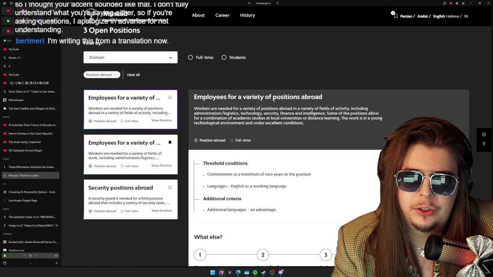This screenshot has height=277, width=493.
Task: Click the red uBlock extension icon
Action: point(451,3)
